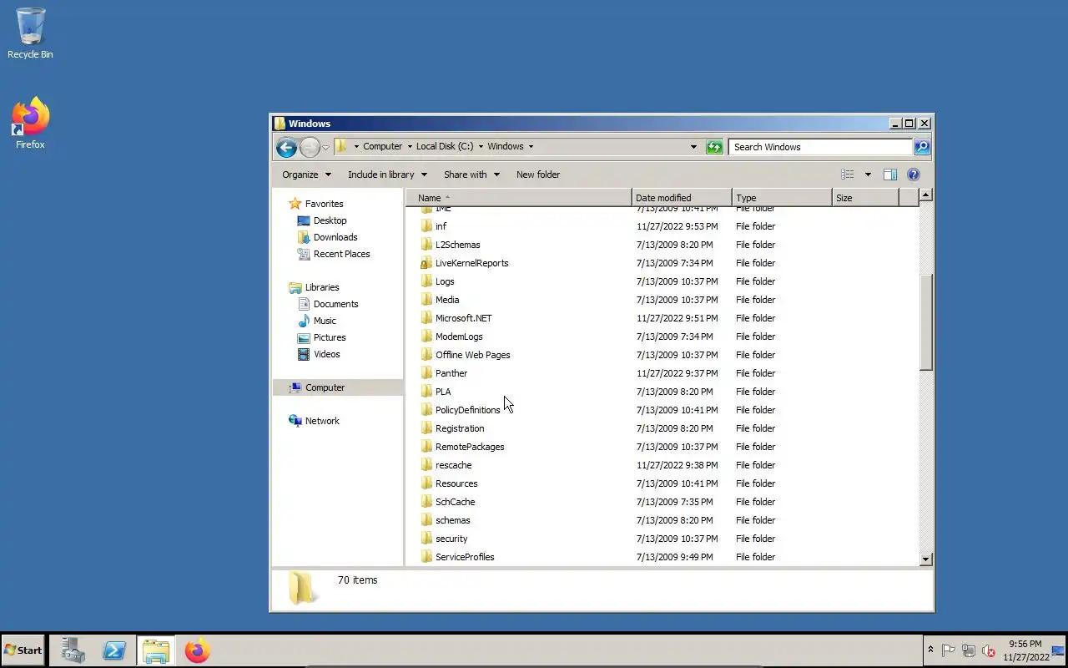Click the network tray icon
This screenshot has width=1068, height=668.
[969, 650]
